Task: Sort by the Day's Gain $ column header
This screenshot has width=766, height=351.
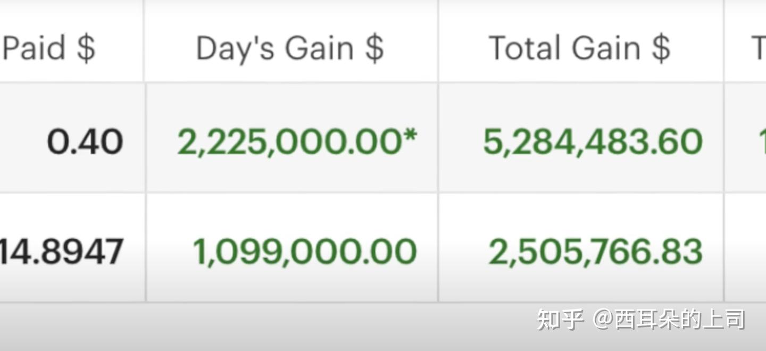Action: coord(290,48)
